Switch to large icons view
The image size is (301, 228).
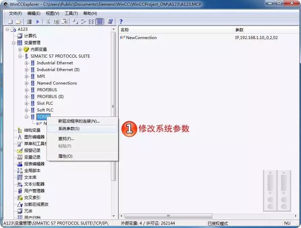click(75, 22)
